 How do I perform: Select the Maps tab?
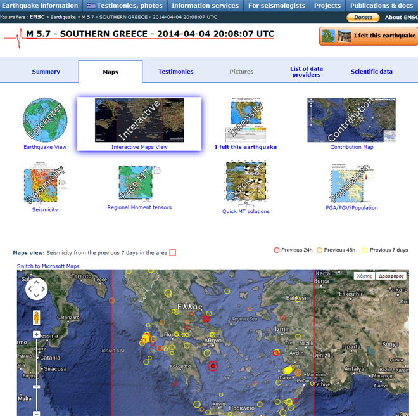tap(110, 72)
